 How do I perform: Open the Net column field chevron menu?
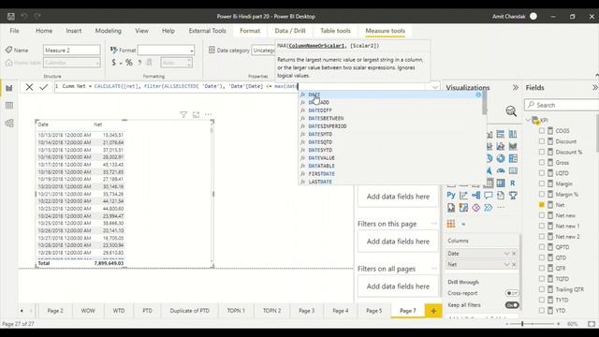(x=507, y=264)
